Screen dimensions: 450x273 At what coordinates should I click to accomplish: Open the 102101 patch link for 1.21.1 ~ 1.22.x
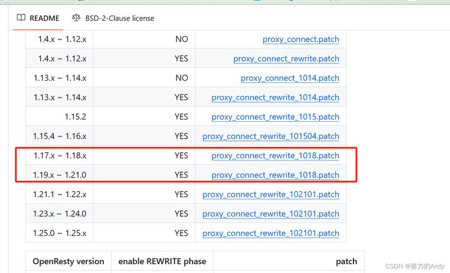click(x=271, y=194)
